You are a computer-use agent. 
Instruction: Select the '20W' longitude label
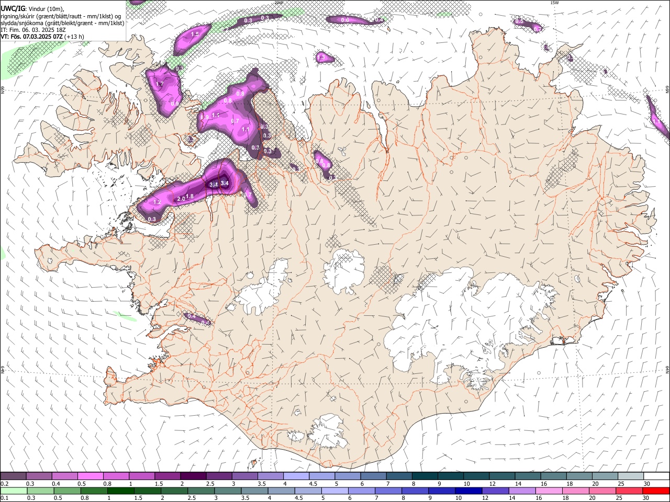click(278, 3)
